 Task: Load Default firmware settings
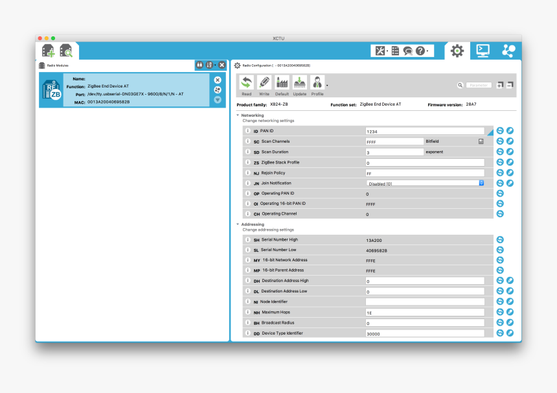(282, 86)
